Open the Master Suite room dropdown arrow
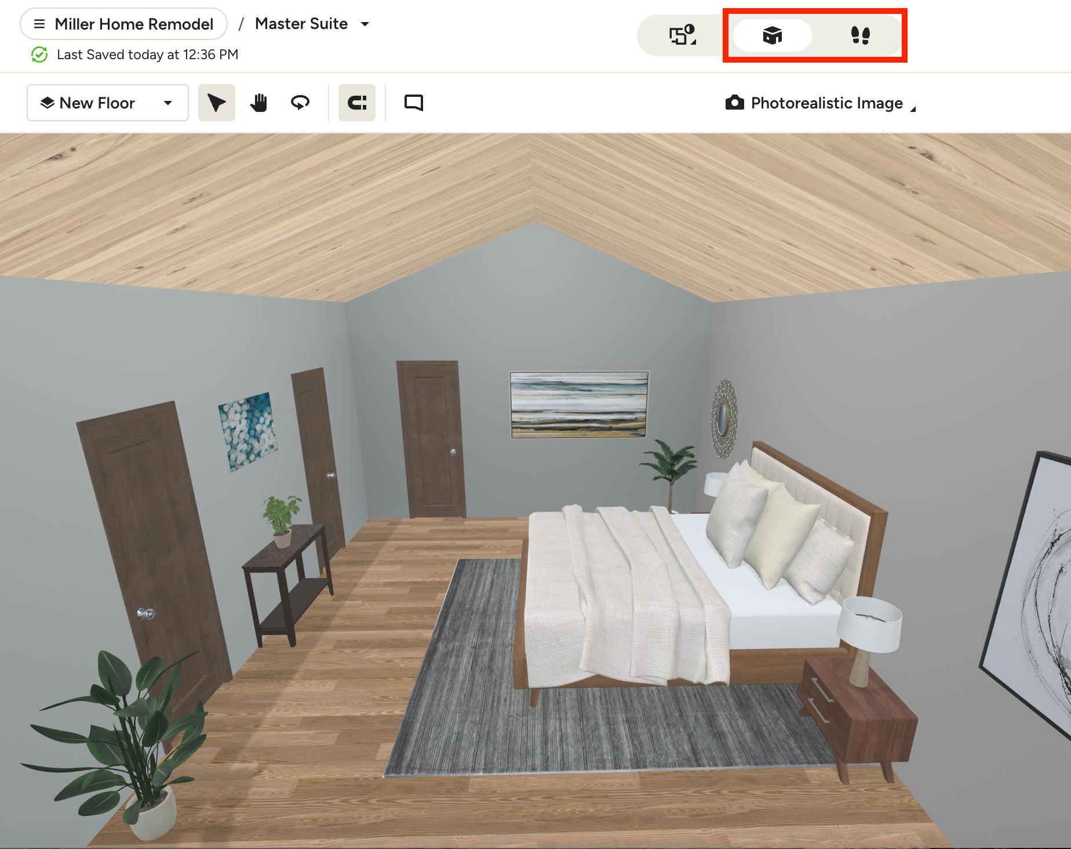 point(365,24)
